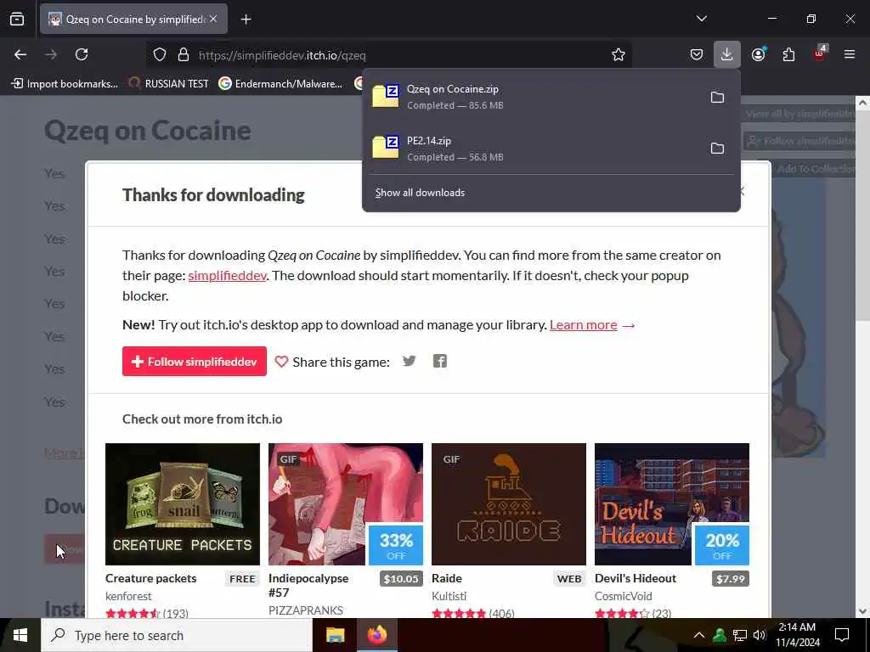This screenshot has height=652, width=870.
Task: Open downloaded Qzeq on Cocaine.zip
Action: pyautogui.click(x=533, y=97)
